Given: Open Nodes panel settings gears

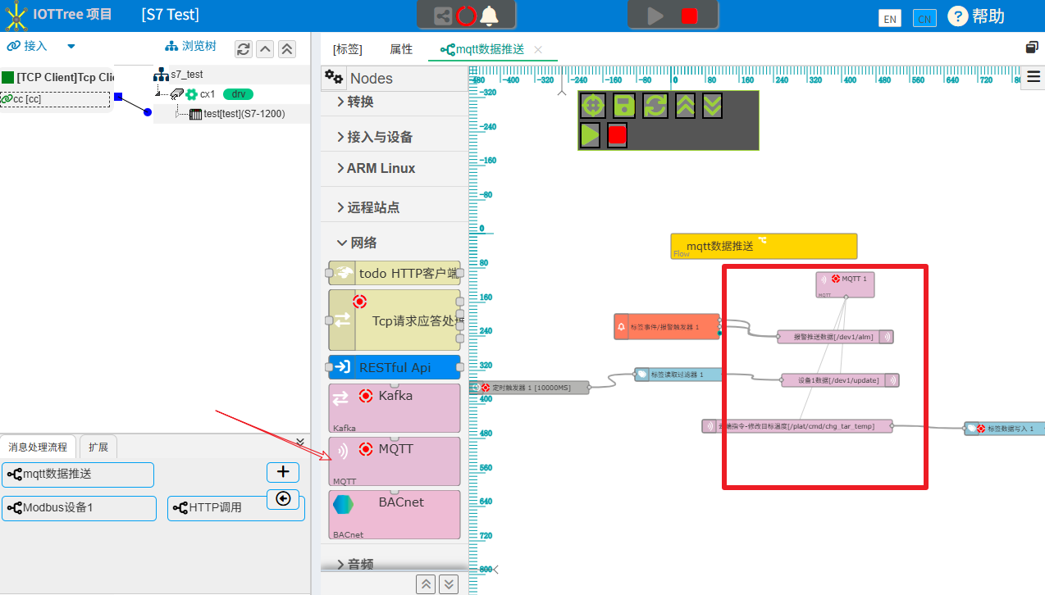Looking at the screenshot, I should pyautogui.click(x=334, y=77).
